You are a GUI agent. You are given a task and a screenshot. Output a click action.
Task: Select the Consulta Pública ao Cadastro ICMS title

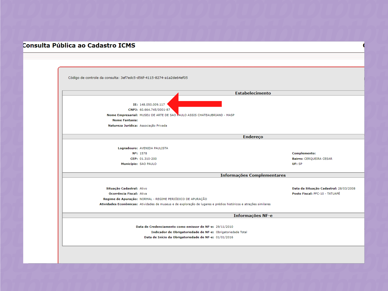(x=79, y=46)
